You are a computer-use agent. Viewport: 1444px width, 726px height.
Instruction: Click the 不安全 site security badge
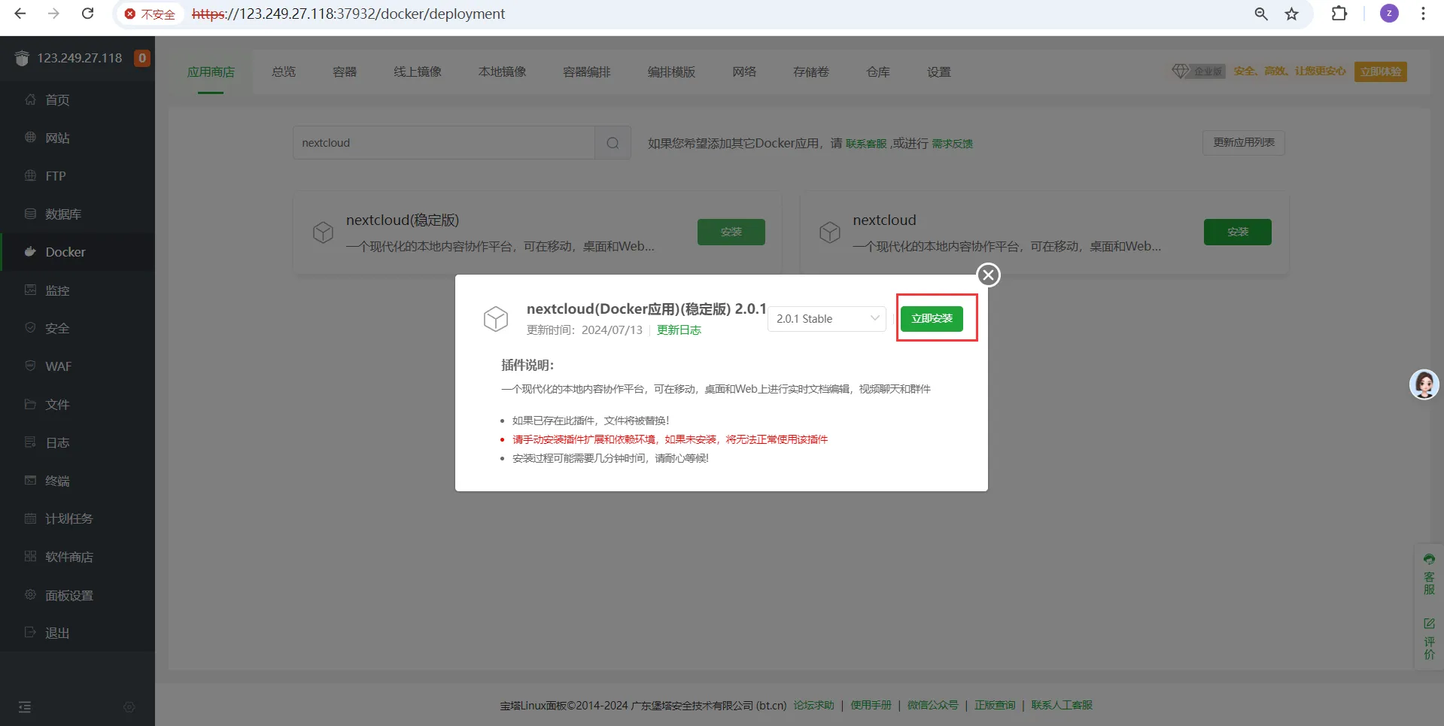150,14
